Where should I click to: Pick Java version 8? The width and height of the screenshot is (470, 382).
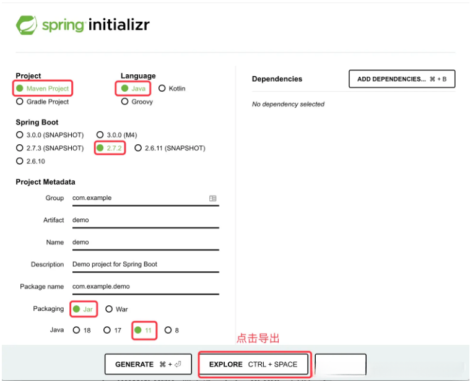(168, 330)
